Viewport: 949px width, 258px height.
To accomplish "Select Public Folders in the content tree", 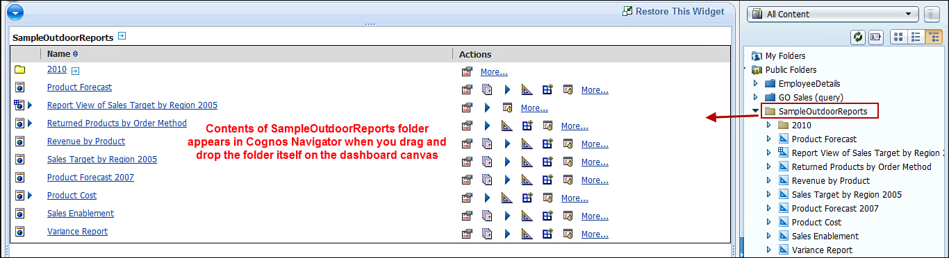I will click(x=791, y=69).
